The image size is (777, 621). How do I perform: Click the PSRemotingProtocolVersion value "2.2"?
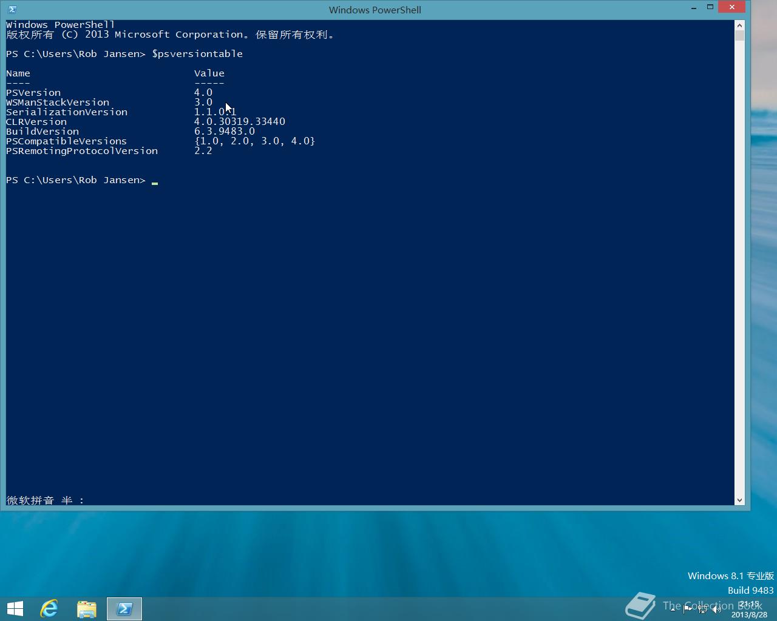[x=203, y=151]
